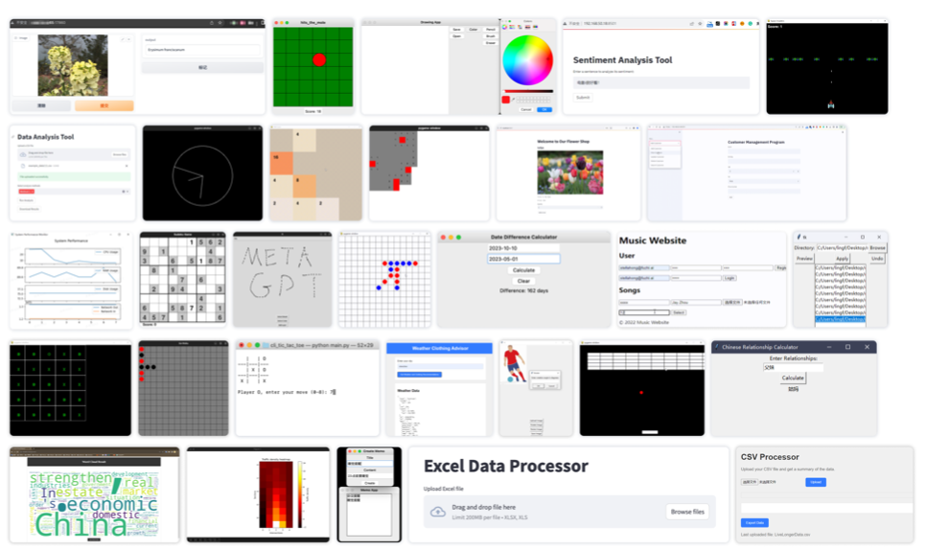Click Browse next to the Directory field
The height and width of the screenshot is (550, 926).
877,248
